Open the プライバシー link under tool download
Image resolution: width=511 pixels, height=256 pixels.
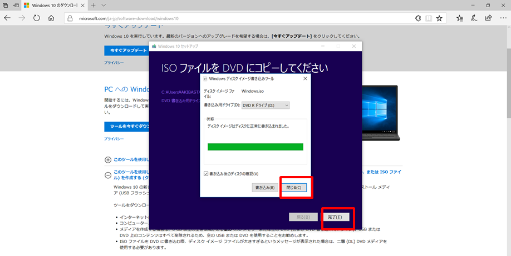point(114,139)
